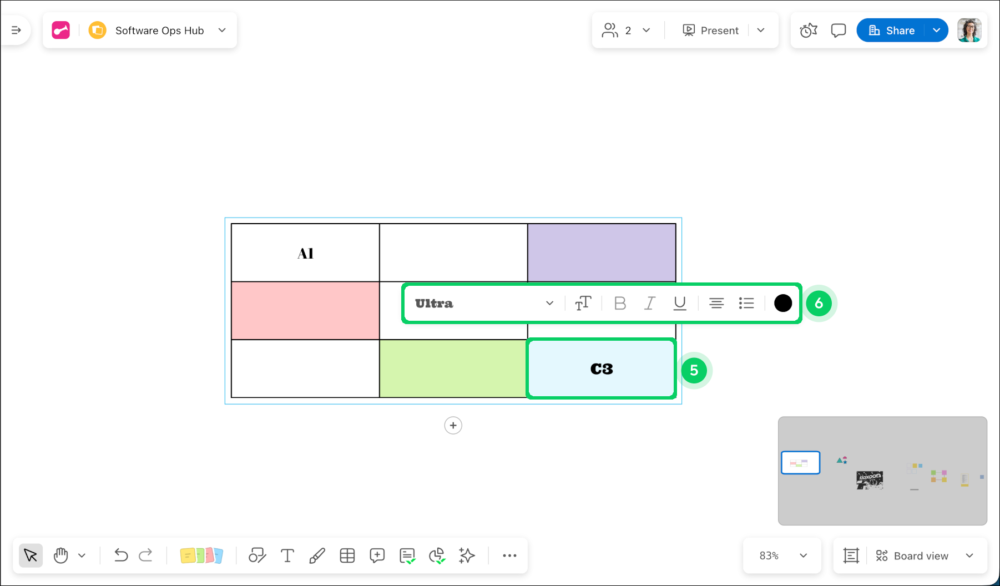Open the more tools ellipsis menu
1000x586 pixels.
tap(509, 555)
